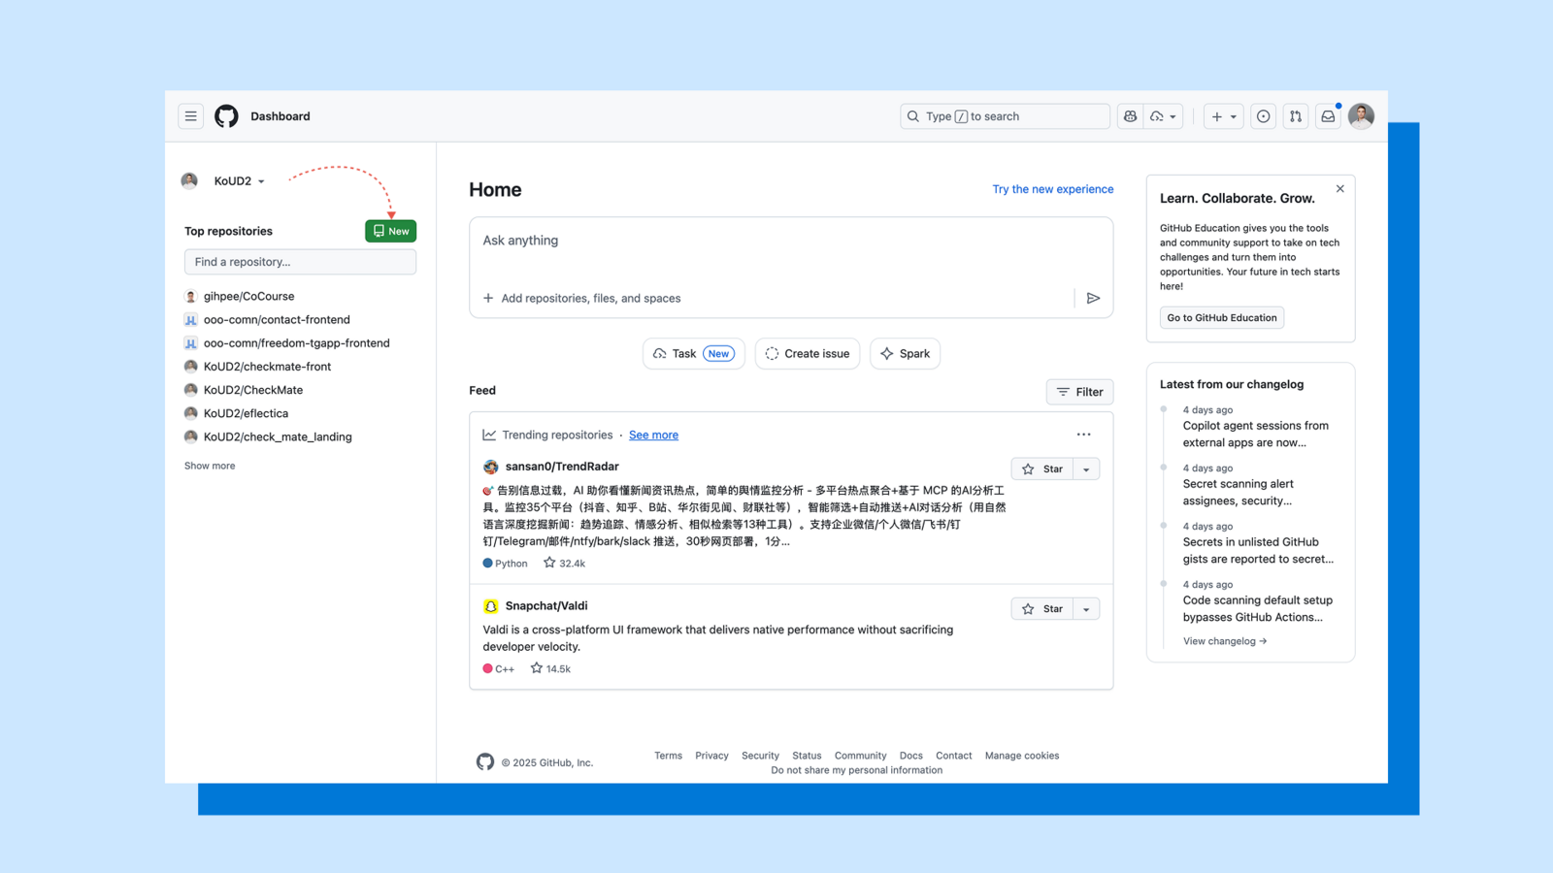The height and width of the screenshot is (873, 1553).
Task: Open KoUD2/eflectica repository
Action: click(246, 413)
